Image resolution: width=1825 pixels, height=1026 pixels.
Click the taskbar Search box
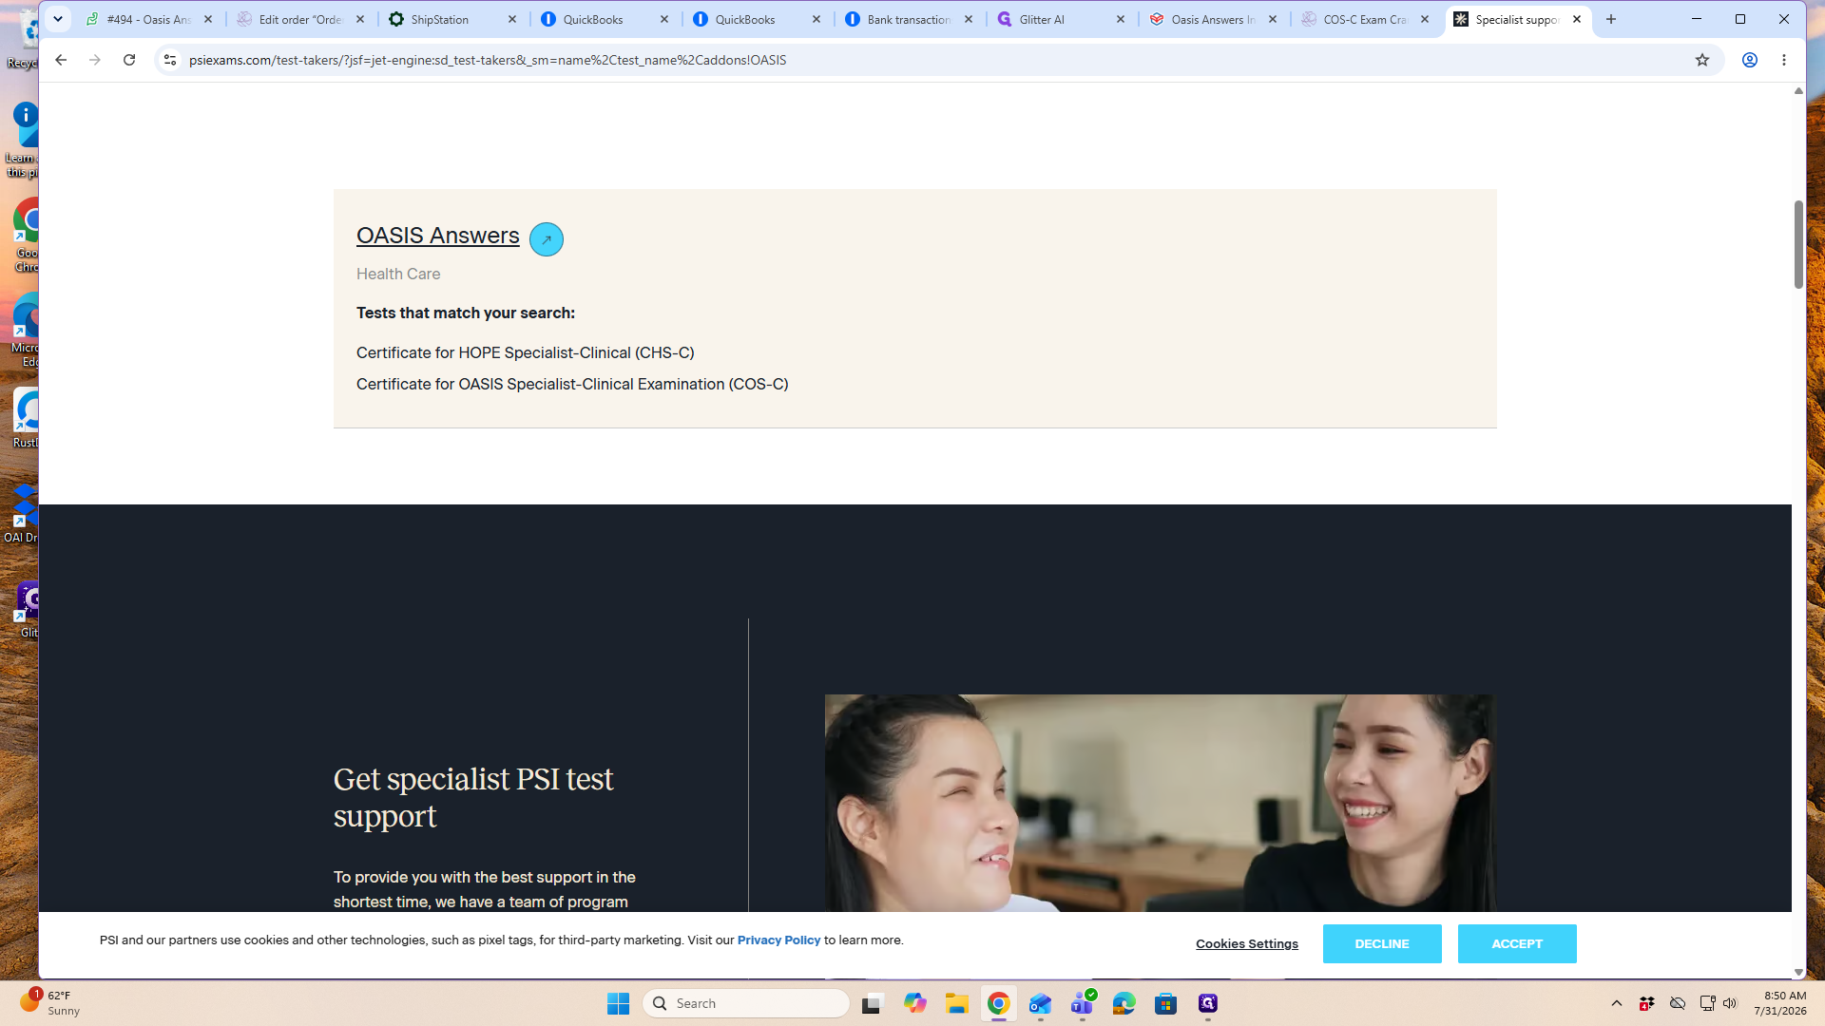(x=746, y=1003)
